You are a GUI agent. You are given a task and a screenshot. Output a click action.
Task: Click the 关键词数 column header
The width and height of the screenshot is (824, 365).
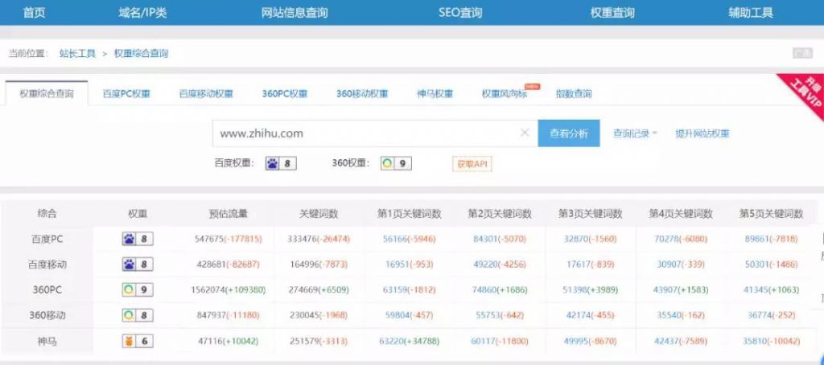point(319,214)
